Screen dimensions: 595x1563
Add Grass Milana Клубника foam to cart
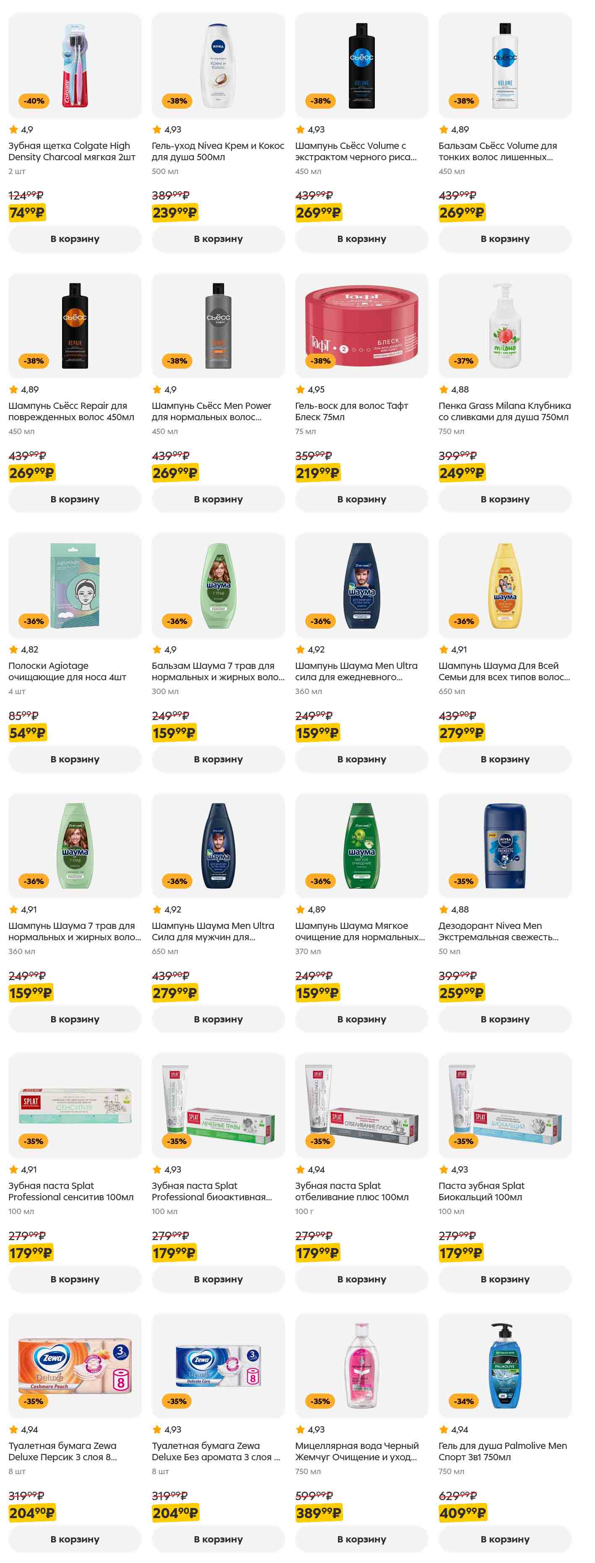pos(504,499)
